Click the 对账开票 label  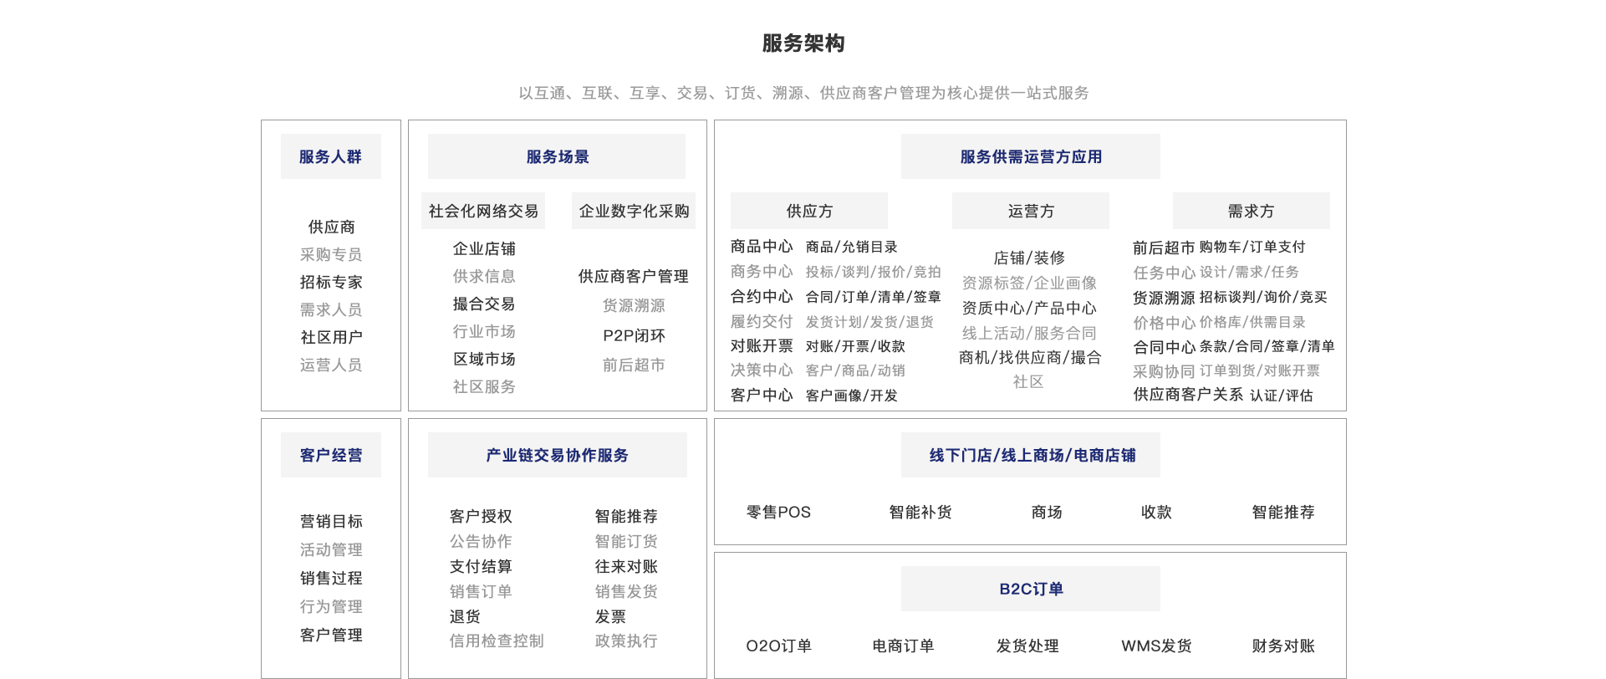pyautogui.click(x=762, y=345)
